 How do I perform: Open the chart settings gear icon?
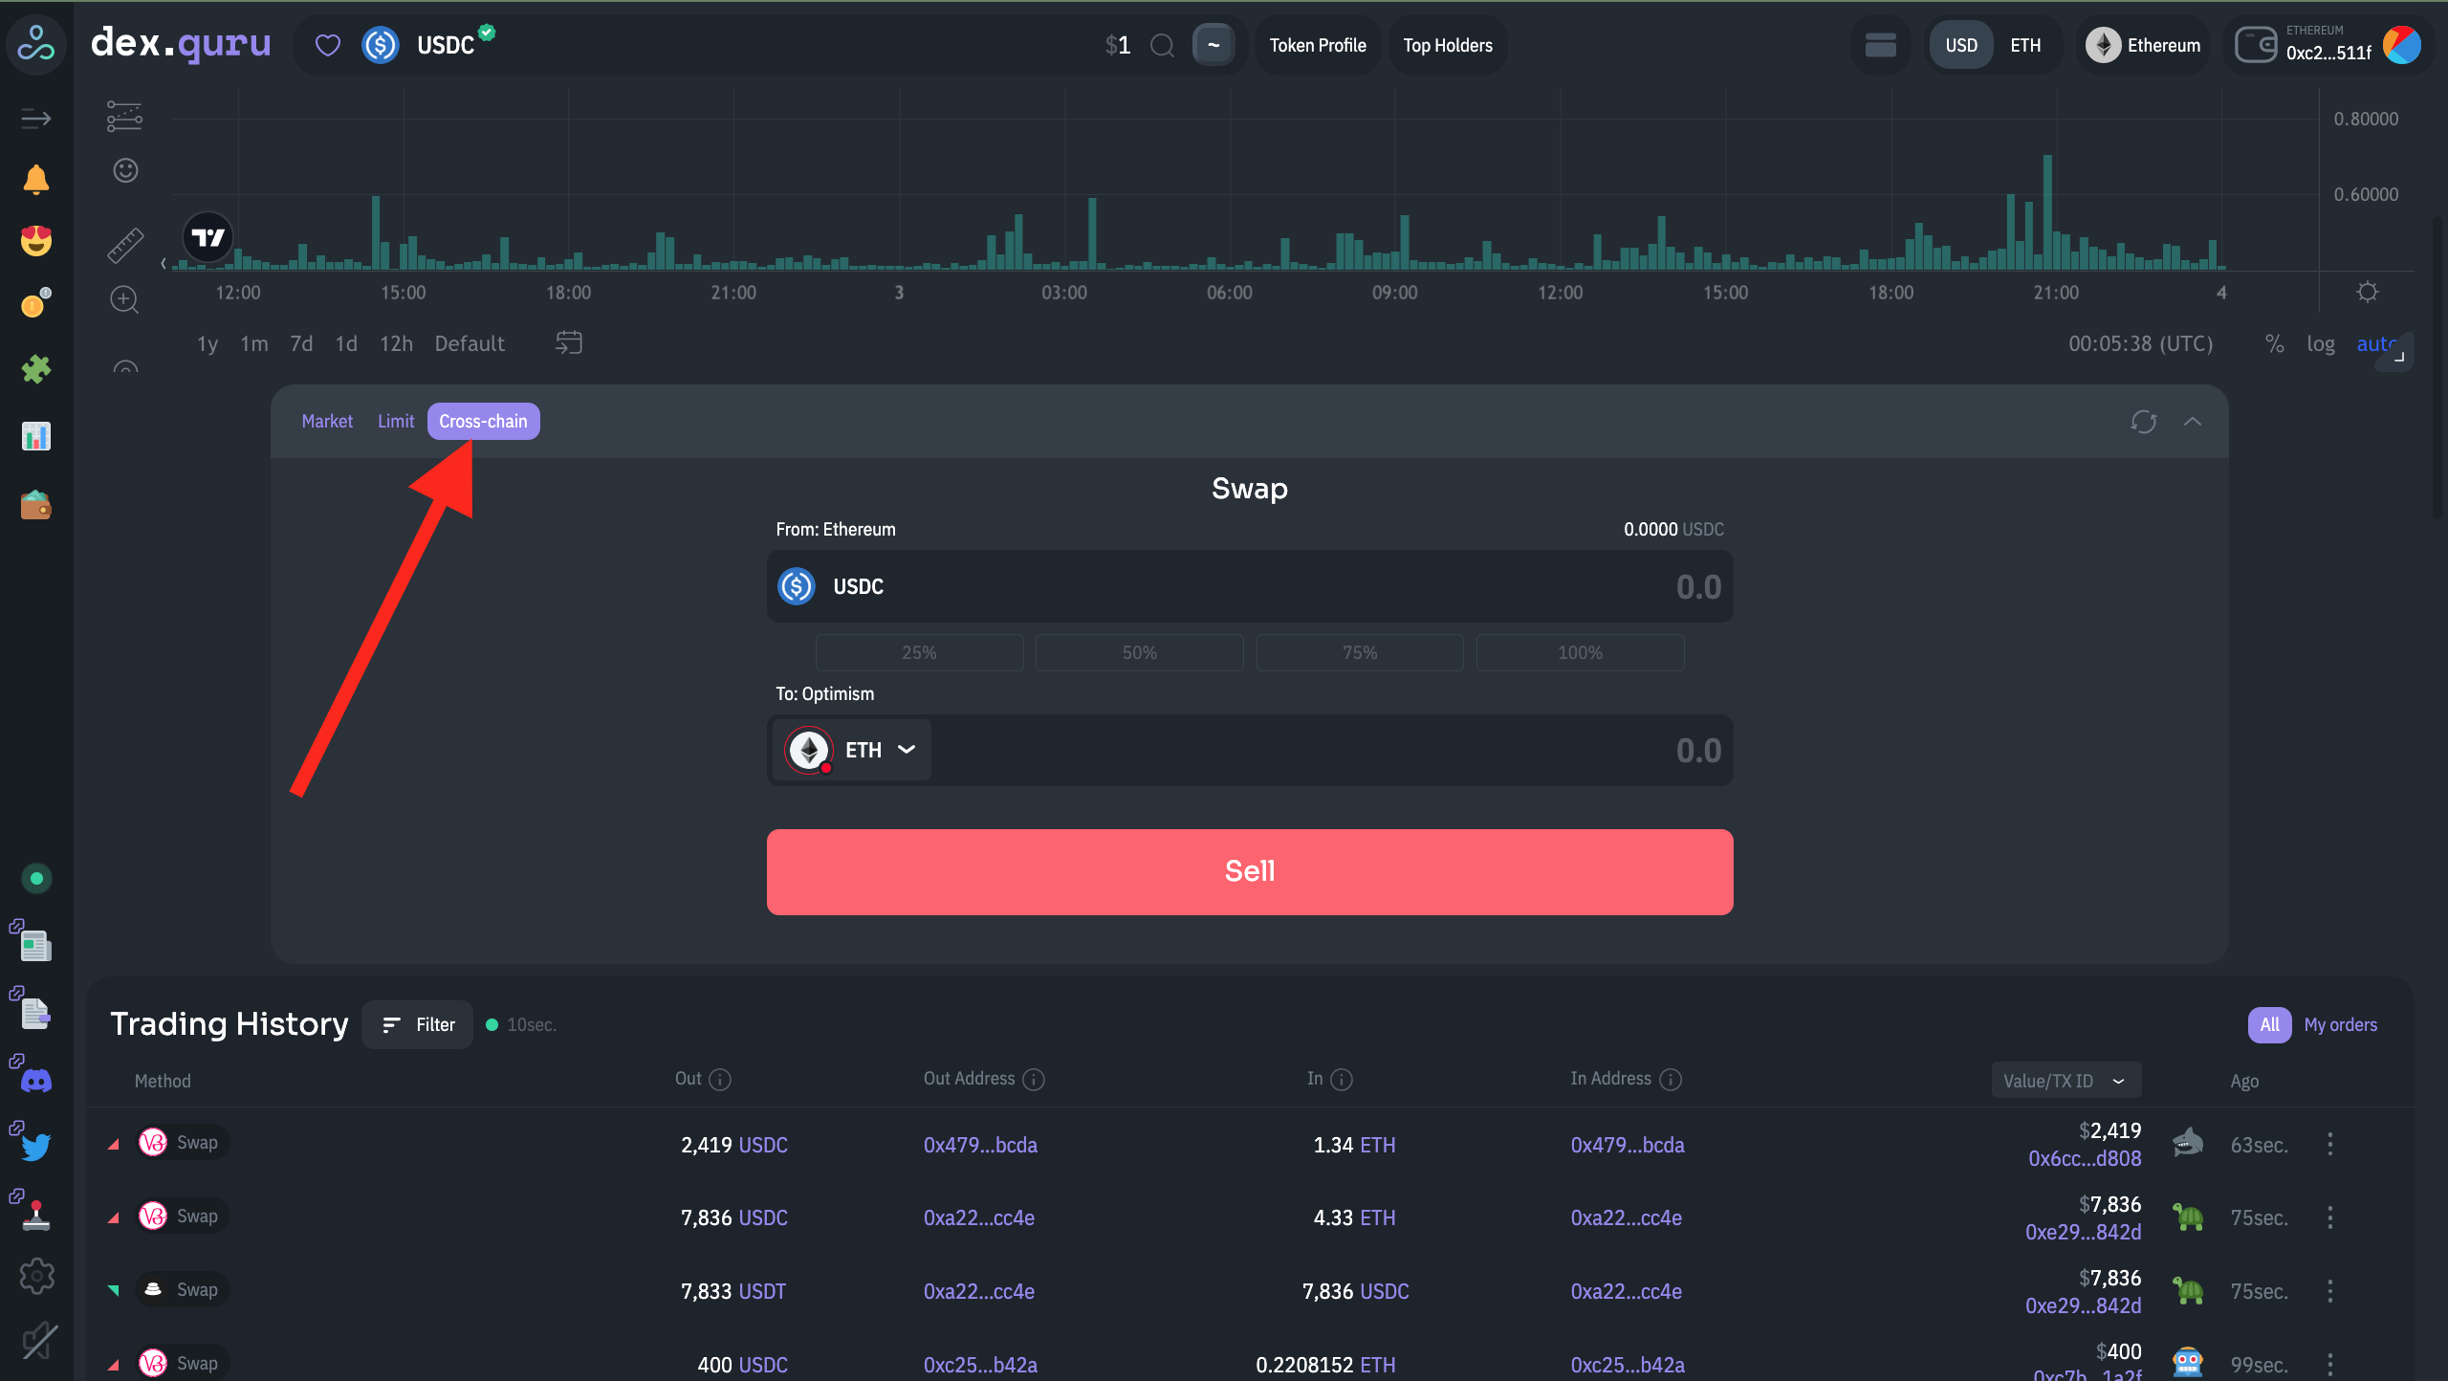click(2367, 292)
